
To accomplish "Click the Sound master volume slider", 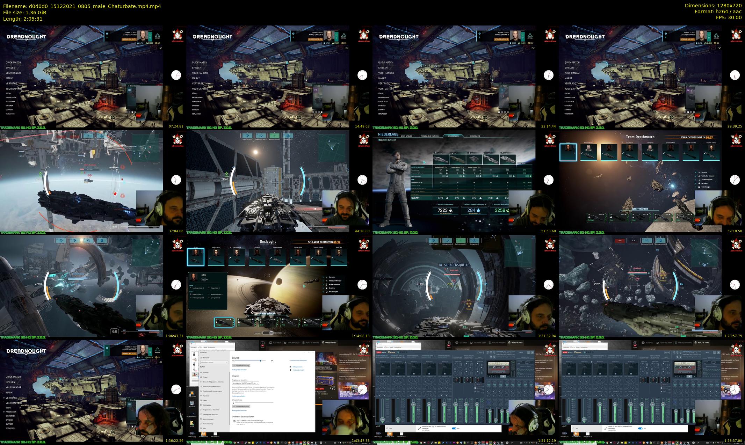I will (x=260, y=360).
